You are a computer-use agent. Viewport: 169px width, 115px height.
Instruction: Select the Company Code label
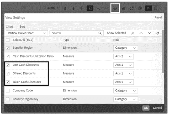pyautogui.click(x=23, y=91)
